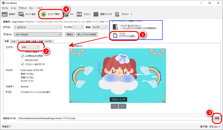Open the ヘルプ menu
223x130 pixels.
point(40,8)
